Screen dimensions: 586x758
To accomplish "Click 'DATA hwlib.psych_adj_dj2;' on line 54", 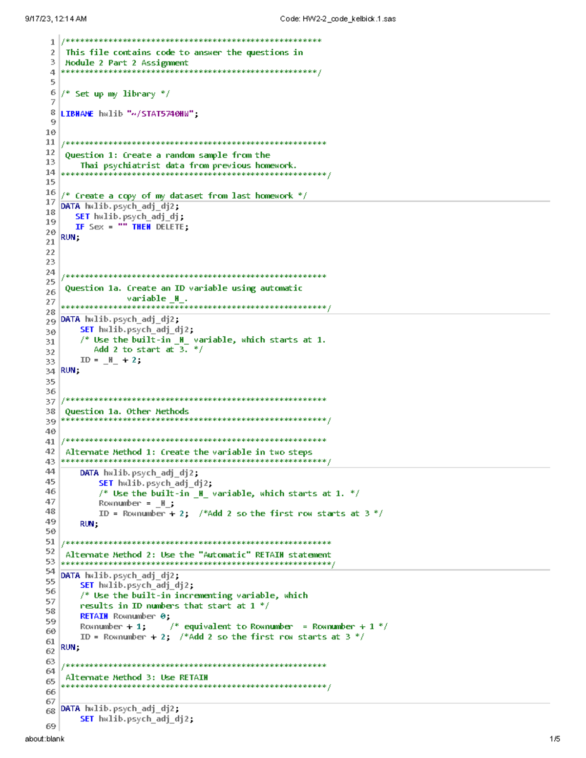I will point(120,575).
